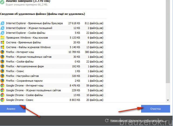The image size is (173, 126).
Task: Click Internet Explorer icon for Cookie-файлы row
Action: pyautogui.click(x=2, y=33)
